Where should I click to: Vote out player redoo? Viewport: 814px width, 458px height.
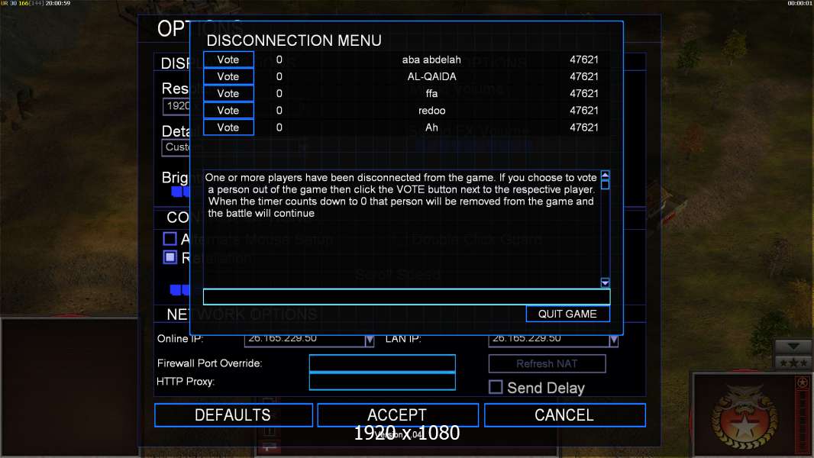click(x=228, y=111)
